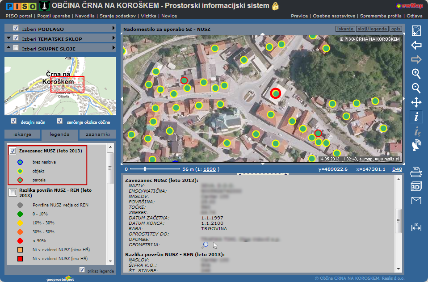Toggle the PODLAGO checkbox
428x282 pixels.
[x=16, y=29]
